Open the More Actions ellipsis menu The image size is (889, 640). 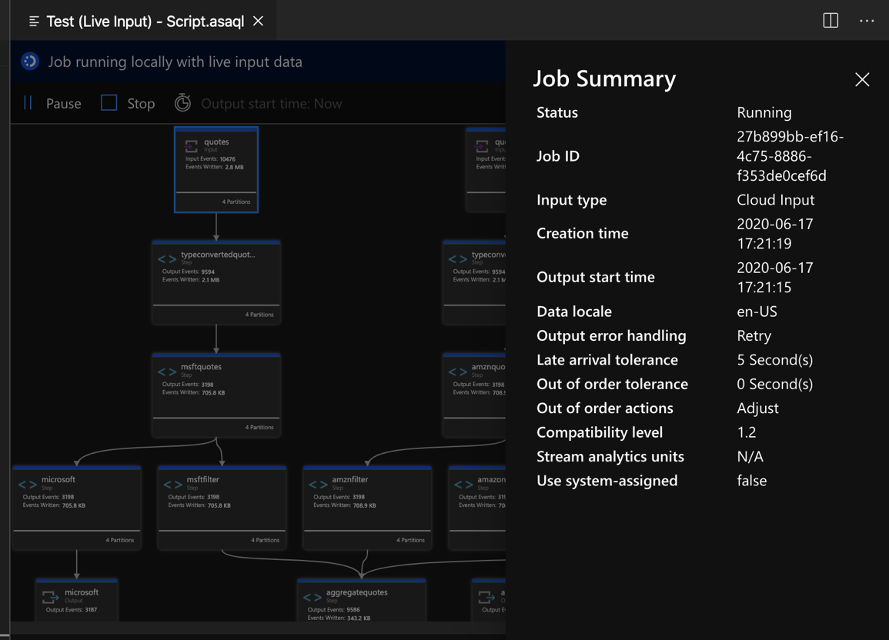[867, 21]
